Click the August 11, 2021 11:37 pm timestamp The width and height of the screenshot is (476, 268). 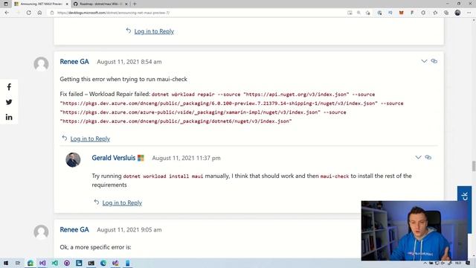(186, 158)
